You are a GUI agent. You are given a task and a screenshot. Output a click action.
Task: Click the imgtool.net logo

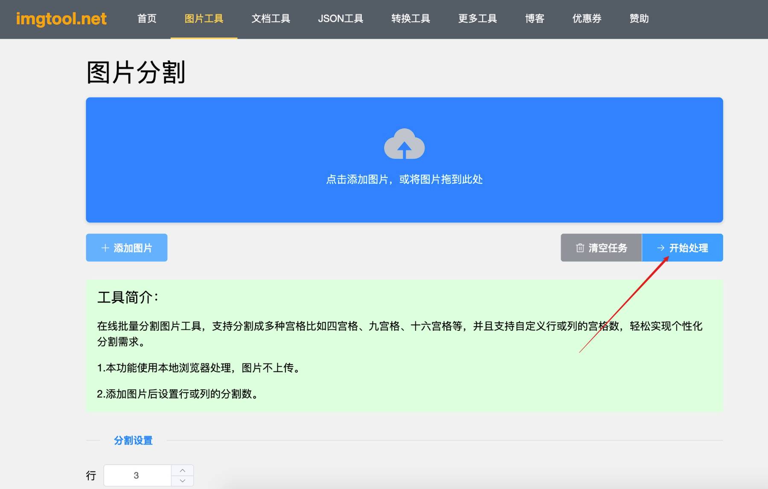pyautogui.click(x=61, y=19)
